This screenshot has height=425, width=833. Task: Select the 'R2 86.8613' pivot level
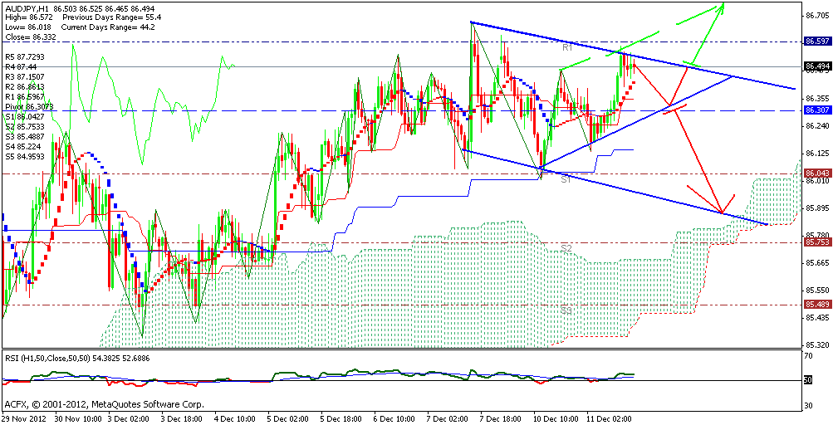point(24,86)
